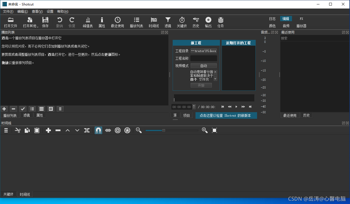Click the 恢复 (Redo) toolbar icon
Image resolution: width=350 pixels, height=204 pixels.
pos(72,22)
